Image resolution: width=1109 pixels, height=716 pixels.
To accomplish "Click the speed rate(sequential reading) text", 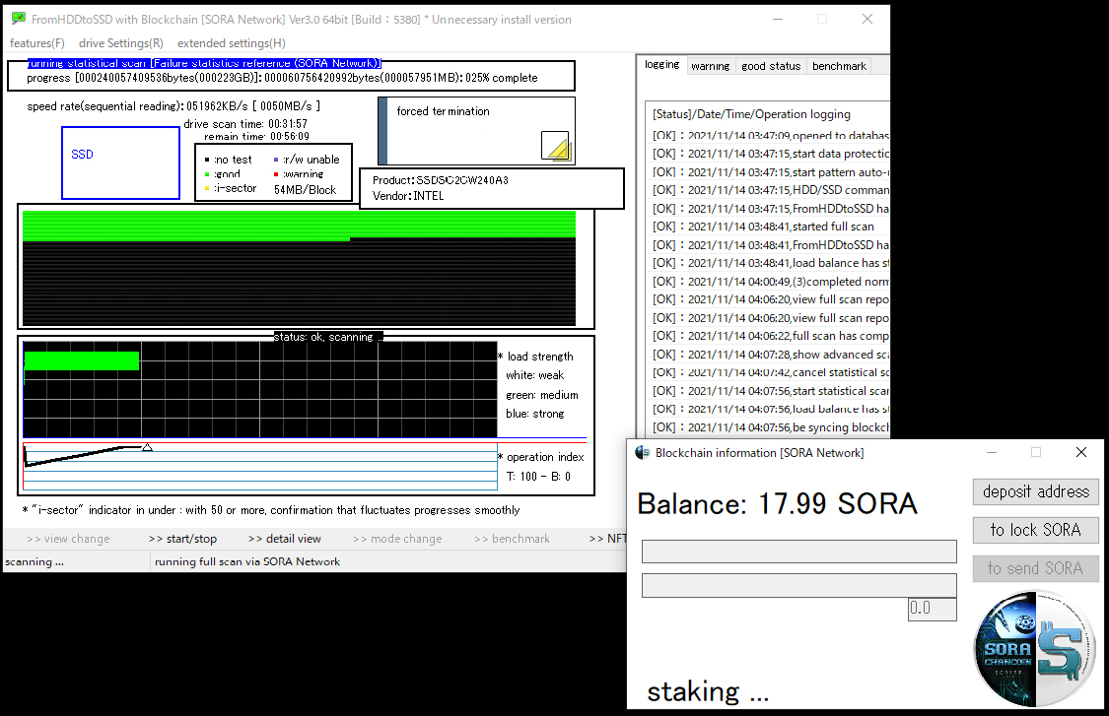I will [x=173, y=106].
